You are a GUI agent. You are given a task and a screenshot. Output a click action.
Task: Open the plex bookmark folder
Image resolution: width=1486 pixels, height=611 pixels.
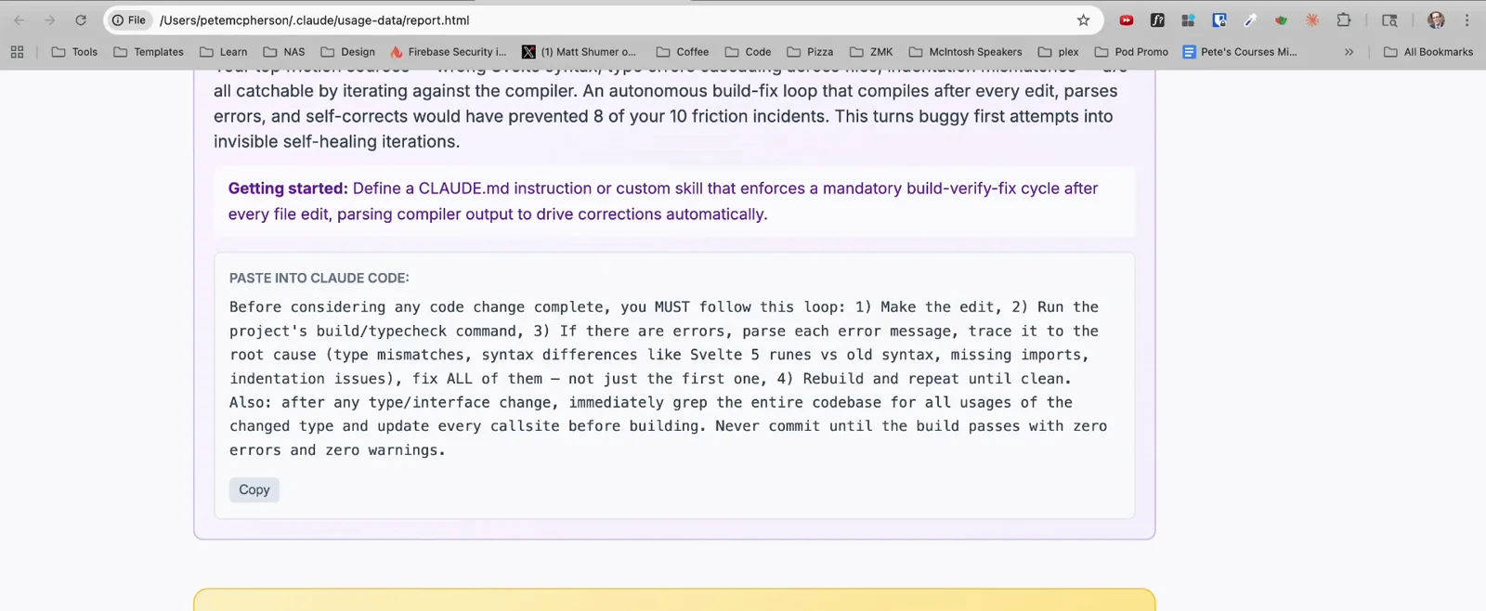(1059, 52)
